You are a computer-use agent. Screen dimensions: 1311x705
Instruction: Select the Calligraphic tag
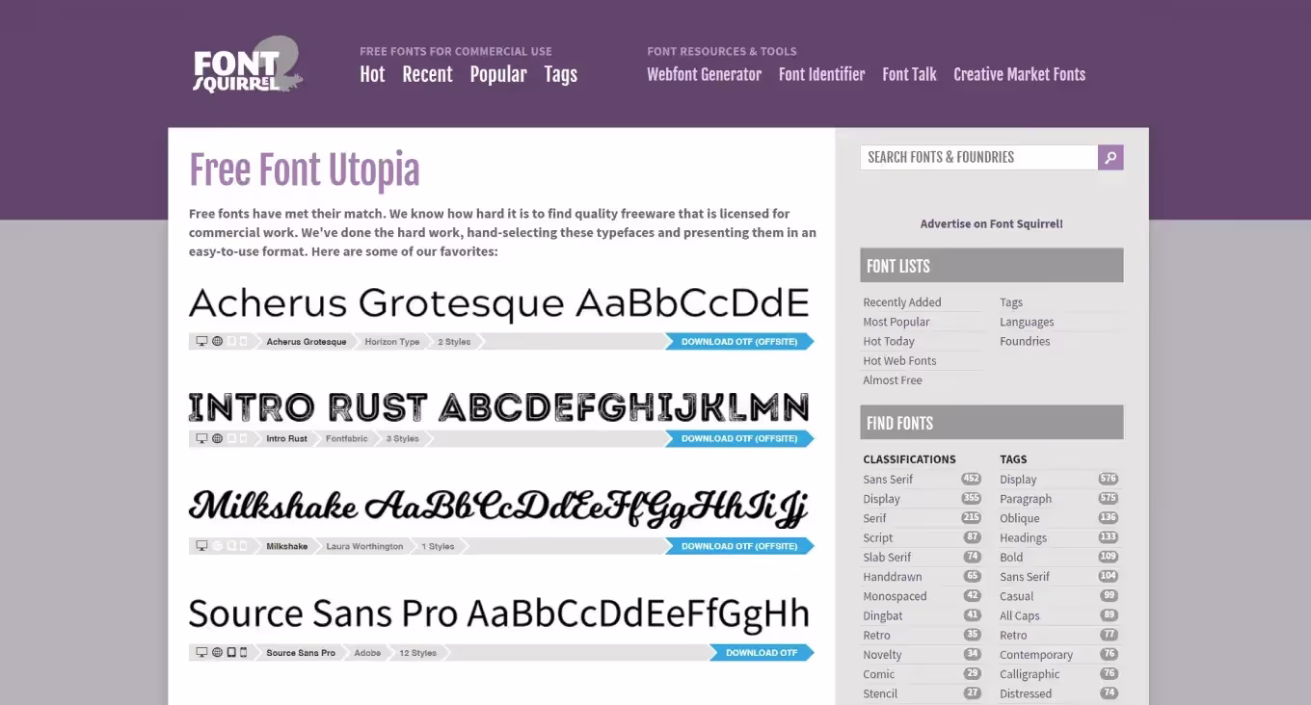tap(1029, 674)
